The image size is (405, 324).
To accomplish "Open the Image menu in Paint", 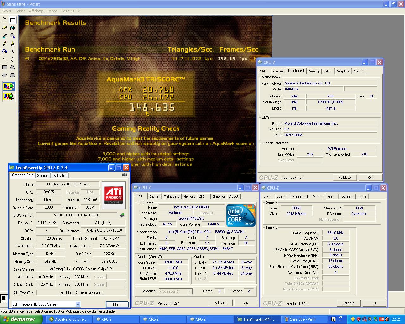I will tap(52, 11).
